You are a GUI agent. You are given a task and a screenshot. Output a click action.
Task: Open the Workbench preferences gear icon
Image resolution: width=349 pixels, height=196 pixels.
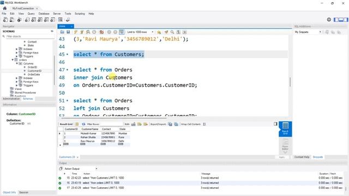[x=329, y=20]
